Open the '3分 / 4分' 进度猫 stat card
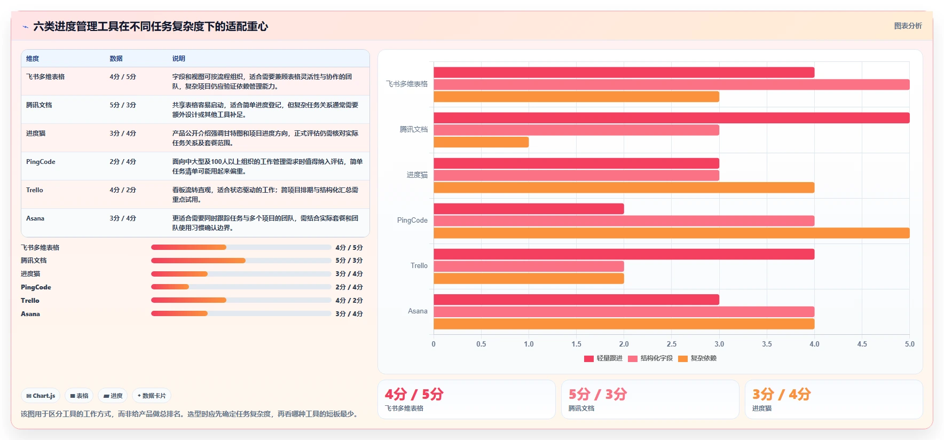944x440 pixels. click(834, 399)
